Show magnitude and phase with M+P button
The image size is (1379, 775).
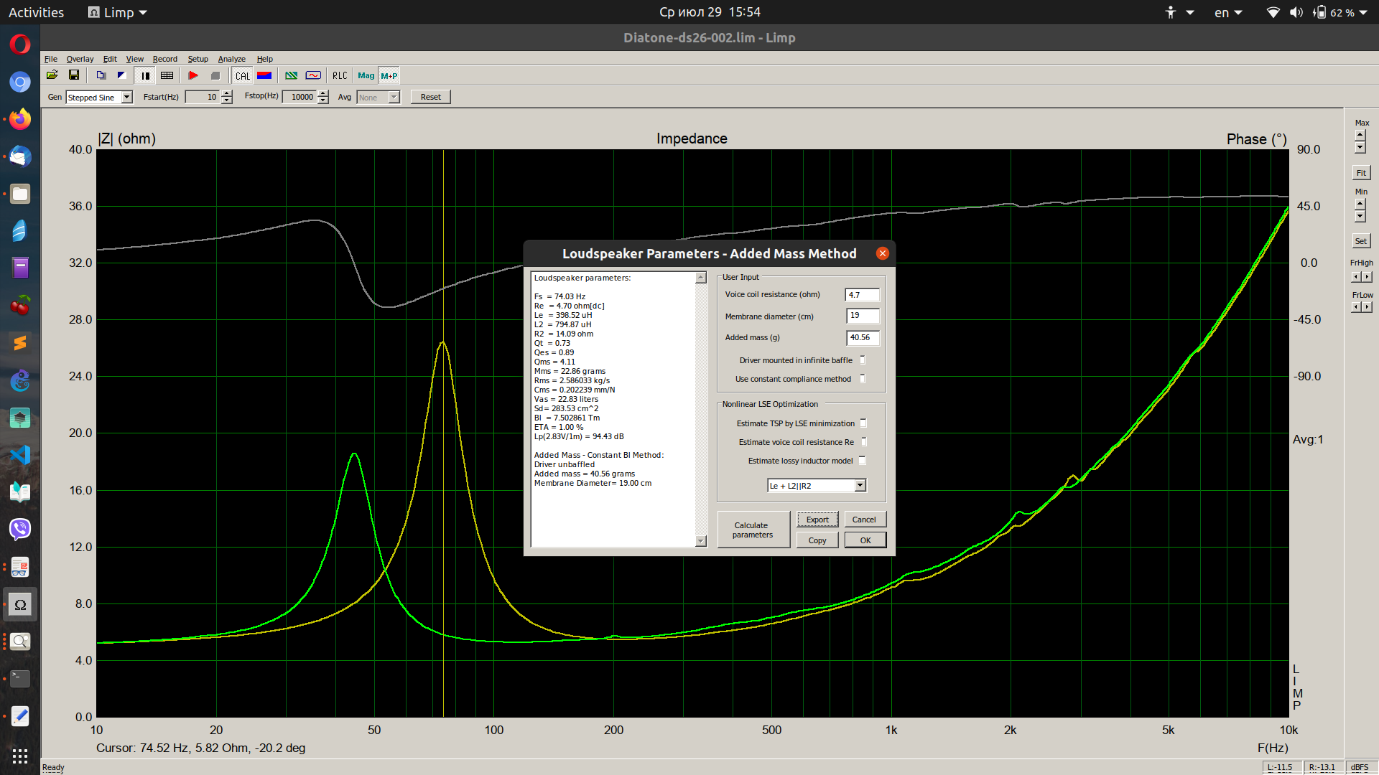coord(389,75)
